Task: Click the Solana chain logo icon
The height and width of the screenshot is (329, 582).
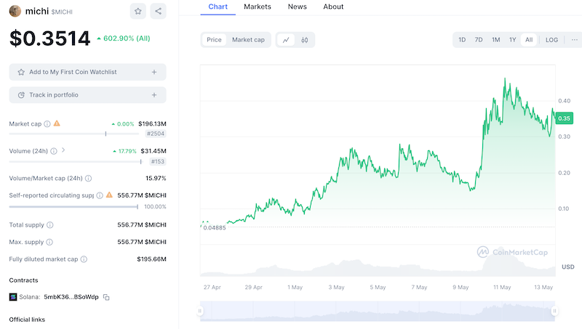Action: coord(13,297)
